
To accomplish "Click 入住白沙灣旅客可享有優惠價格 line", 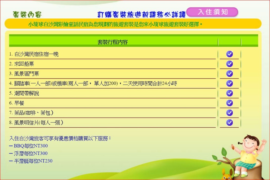I will (x=60, y=138).
